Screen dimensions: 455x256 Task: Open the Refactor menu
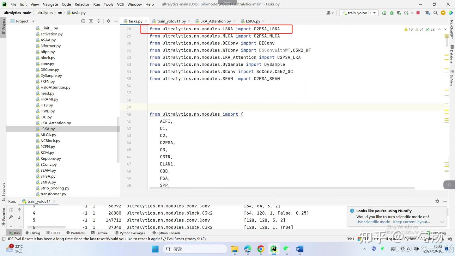82,4
